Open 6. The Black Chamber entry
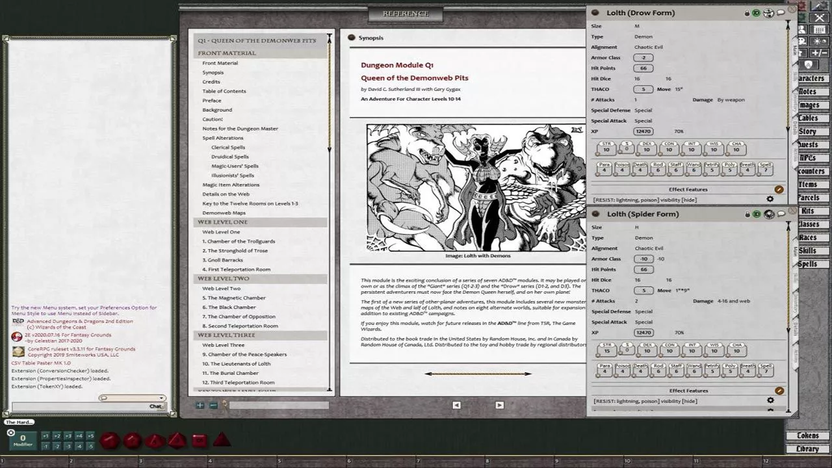The height and width of the screenshot is (468, 832). 229,307
